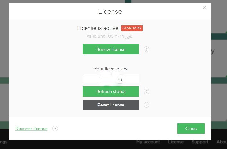
Task: Select License in the footer menu
Action: pyautogui.click(x=176, y=142)
